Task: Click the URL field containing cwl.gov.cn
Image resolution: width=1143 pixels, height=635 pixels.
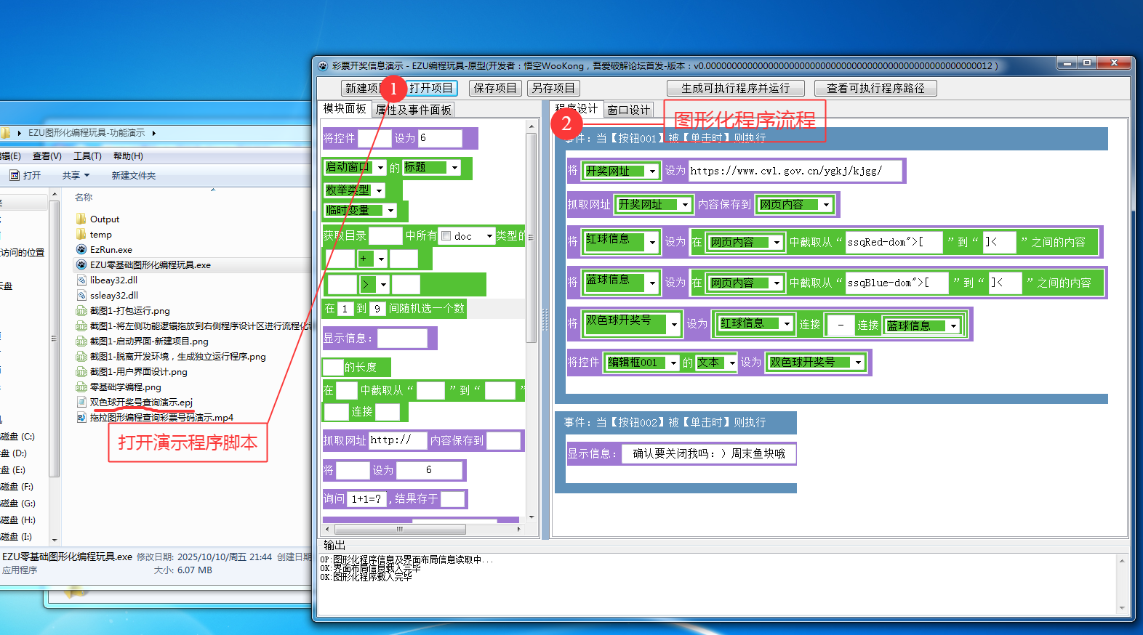Action: tap(795, 171)
